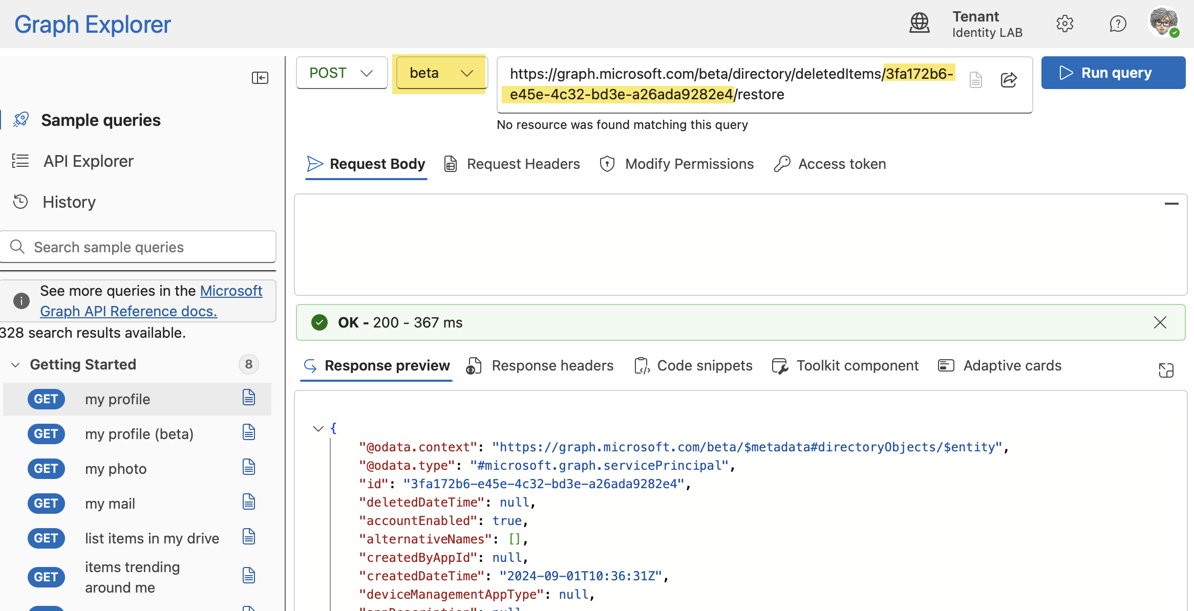Screen dimensions: 1194x611
Task: Switch to the Request Body tab
Action: pyautogui.click(x=366, y=164)
